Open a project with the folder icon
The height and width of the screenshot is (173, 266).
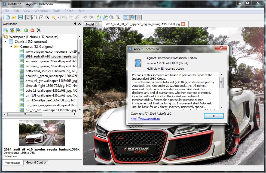pos(14,17)
